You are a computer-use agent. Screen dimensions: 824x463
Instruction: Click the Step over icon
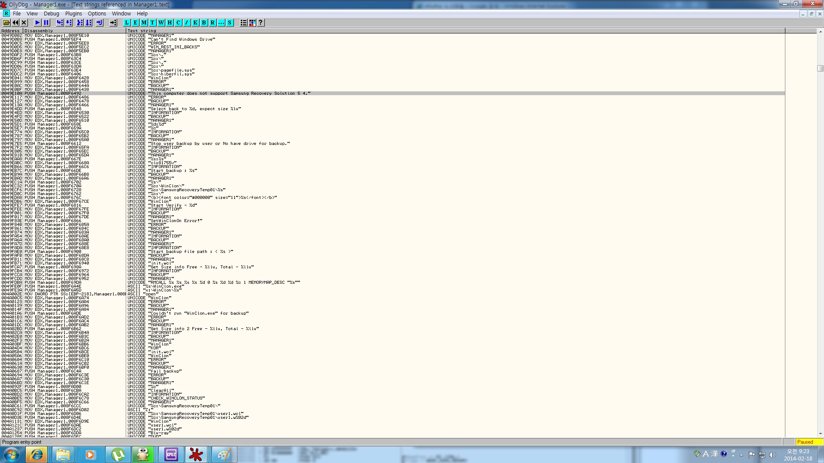click(x=69, y=23)
